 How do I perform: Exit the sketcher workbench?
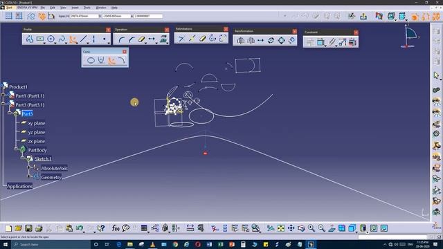(363, 17)
